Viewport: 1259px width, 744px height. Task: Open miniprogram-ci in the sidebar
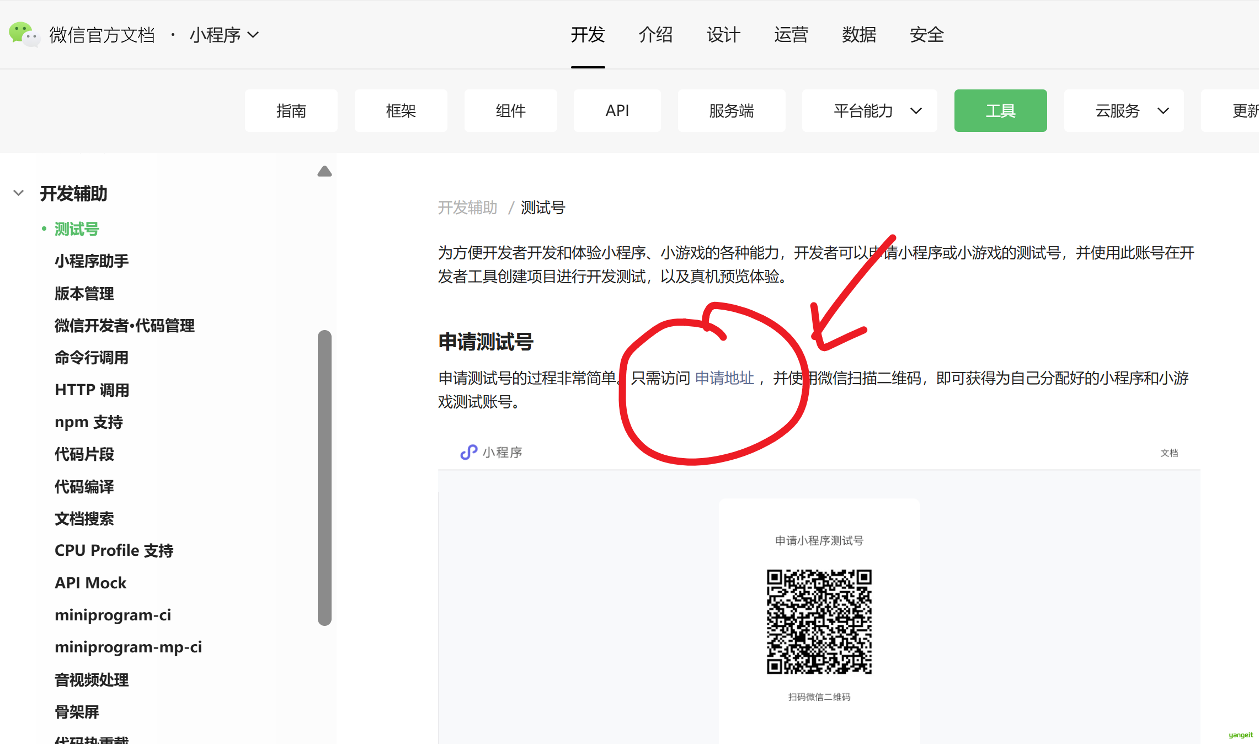pos(113,615)
